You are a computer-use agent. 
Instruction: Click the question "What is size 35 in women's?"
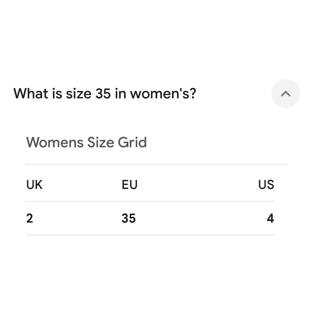(105, 93)
